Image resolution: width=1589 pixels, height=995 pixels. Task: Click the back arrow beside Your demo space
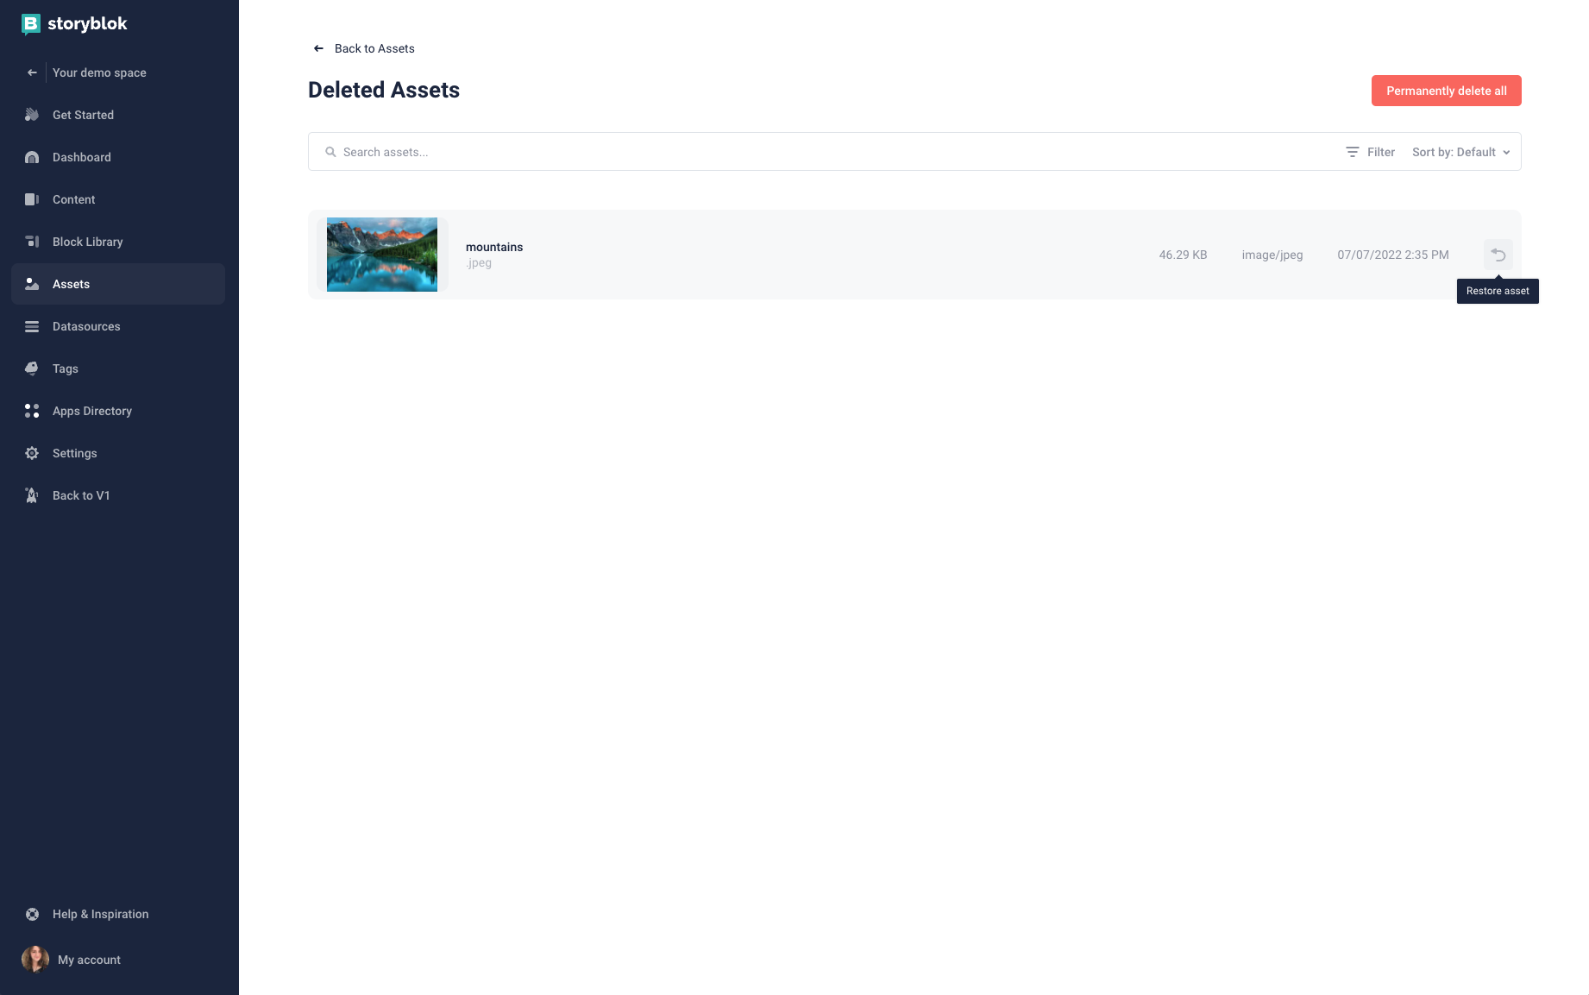32,72
